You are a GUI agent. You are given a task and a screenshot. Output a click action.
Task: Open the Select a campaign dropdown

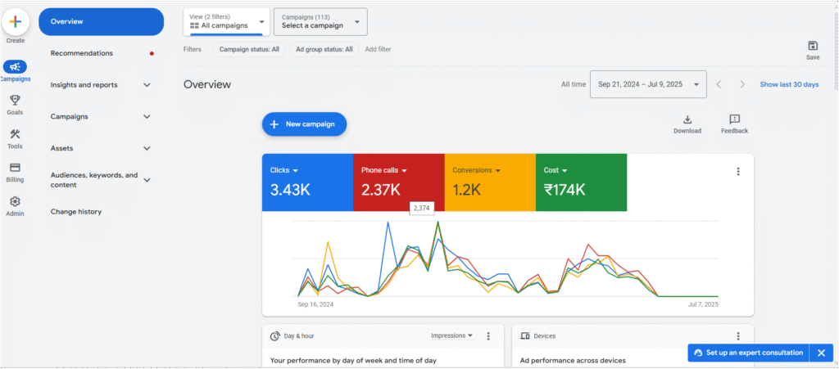click(x=320, y=22)
